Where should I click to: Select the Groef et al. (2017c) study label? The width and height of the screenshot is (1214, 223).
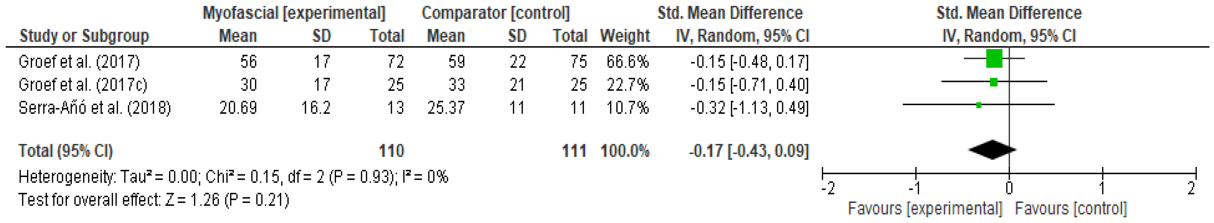click(x=83, y=84)
